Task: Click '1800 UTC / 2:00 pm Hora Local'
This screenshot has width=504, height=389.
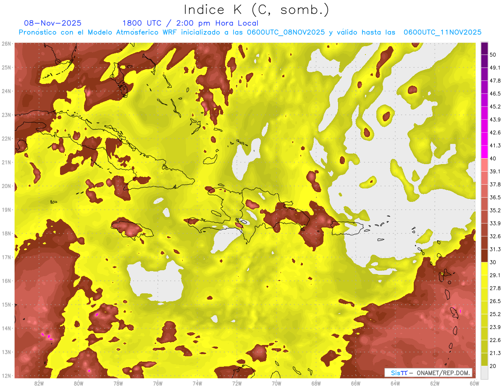Action: (x=190, y=23)
